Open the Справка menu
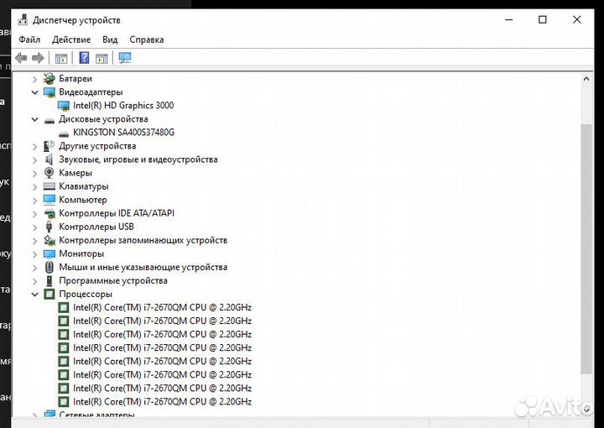This screenshot has height=428, width=604. (146, 39)
